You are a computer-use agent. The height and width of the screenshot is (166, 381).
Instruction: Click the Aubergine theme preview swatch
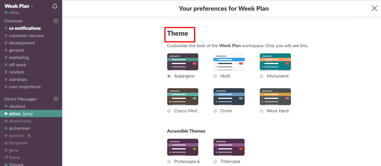(182, 62)
